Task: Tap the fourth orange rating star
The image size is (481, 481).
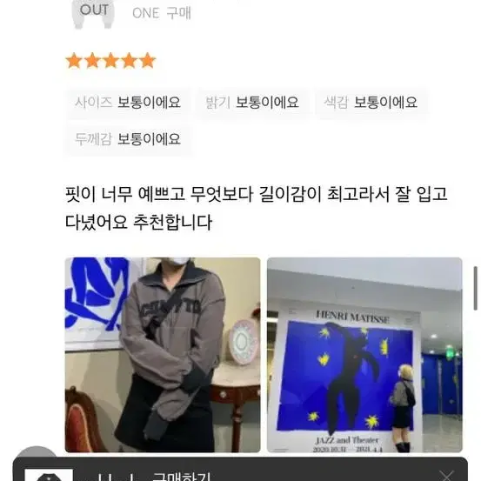Action: coord(129,60)
